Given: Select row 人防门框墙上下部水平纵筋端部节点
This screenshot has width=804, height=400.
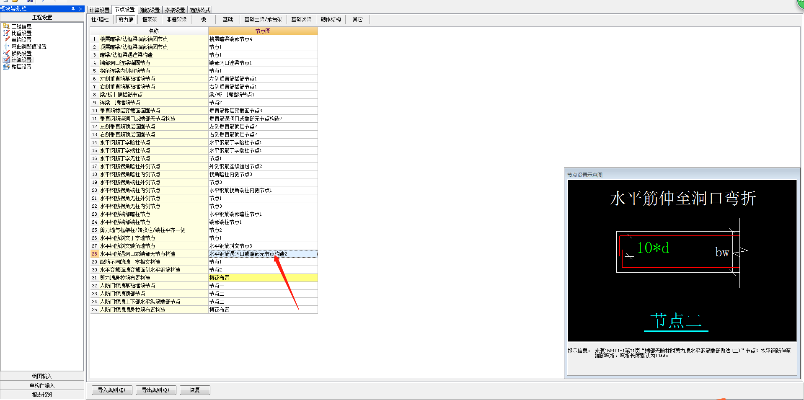Looking at the screenshot, I should coord(153,302).
